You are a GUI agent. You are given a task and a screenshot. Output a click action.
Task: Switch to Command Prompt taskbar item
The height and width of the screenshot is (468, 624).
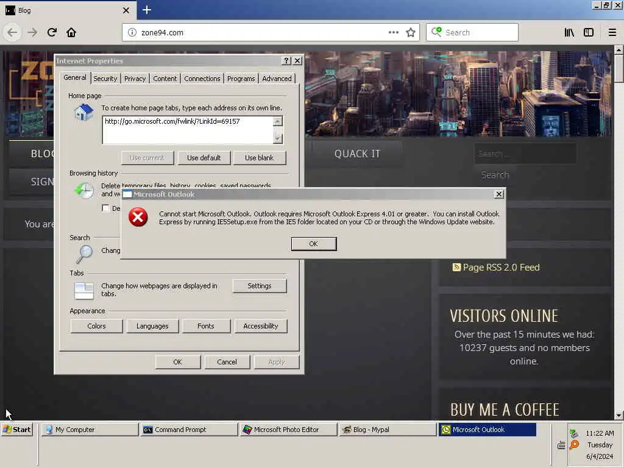189,430
